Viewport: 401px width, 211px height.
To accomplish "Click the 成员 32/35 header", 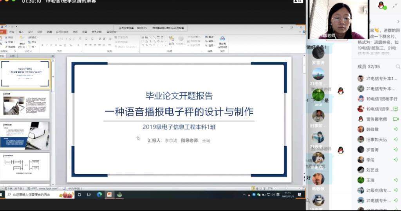I will 368,67.
